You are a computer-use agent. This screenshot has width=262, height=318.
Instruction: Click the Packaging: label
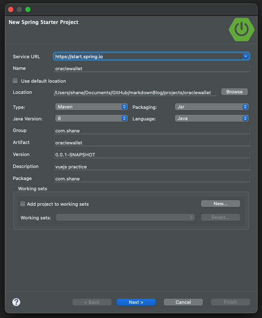[145, 107]
